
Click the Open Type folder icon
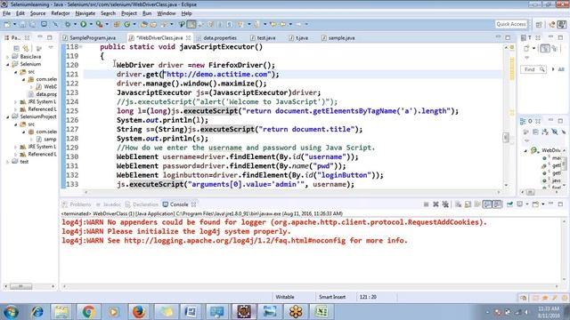[144, 24]
